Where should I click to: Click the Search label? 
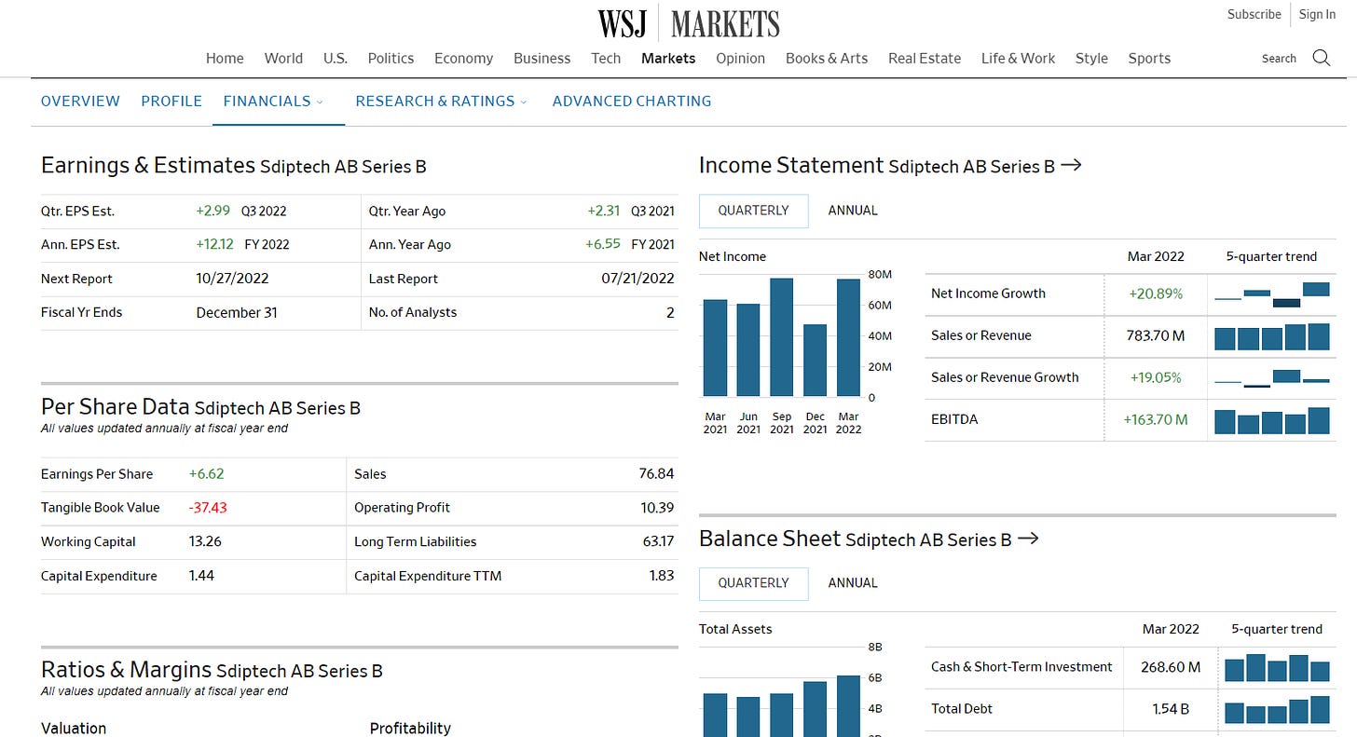point(1279,58)
